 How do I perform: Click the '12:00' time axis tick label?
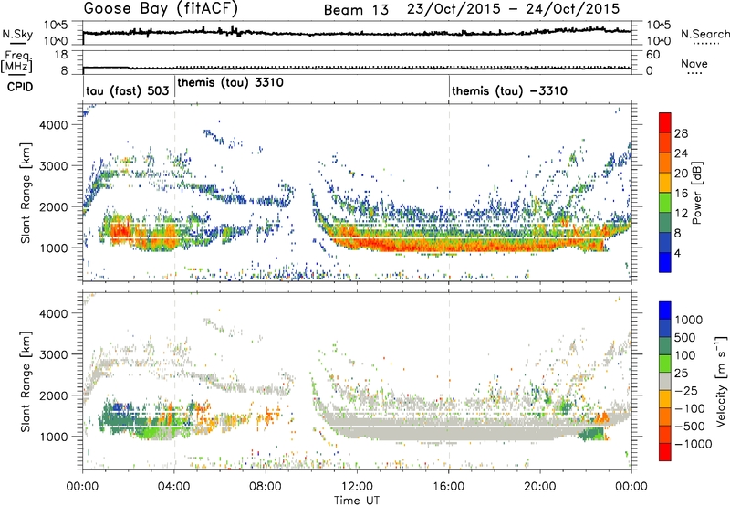pos(357,487)
